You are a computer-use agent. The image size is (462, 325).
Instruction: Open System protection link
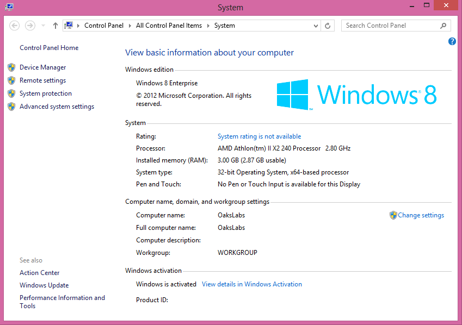[x=46, y=93]
